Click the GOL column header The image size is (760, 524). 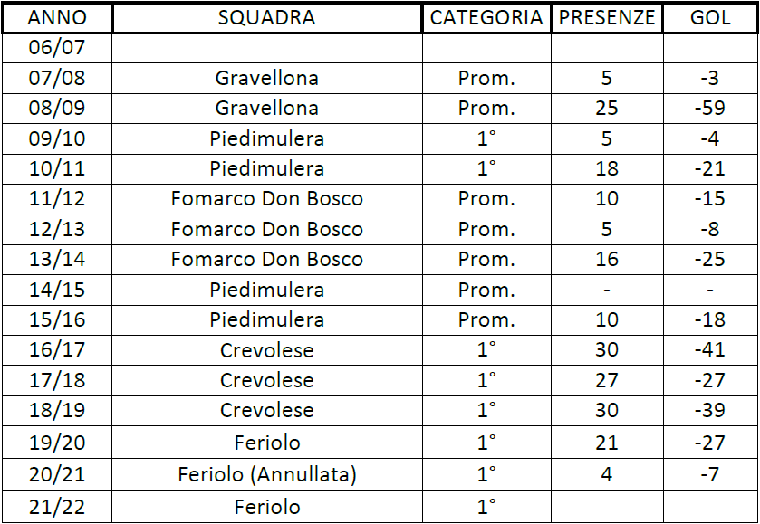710,18
